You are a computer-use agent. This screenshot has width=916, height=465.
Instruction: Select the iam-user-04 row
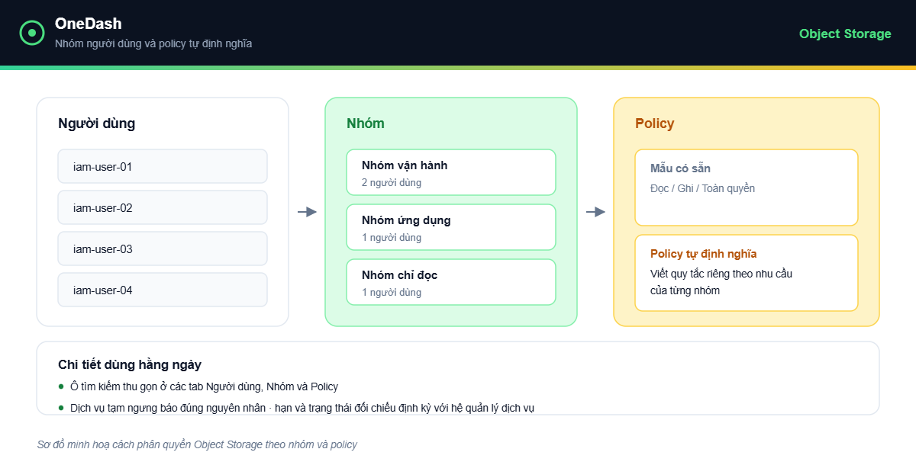pos(163,290)
